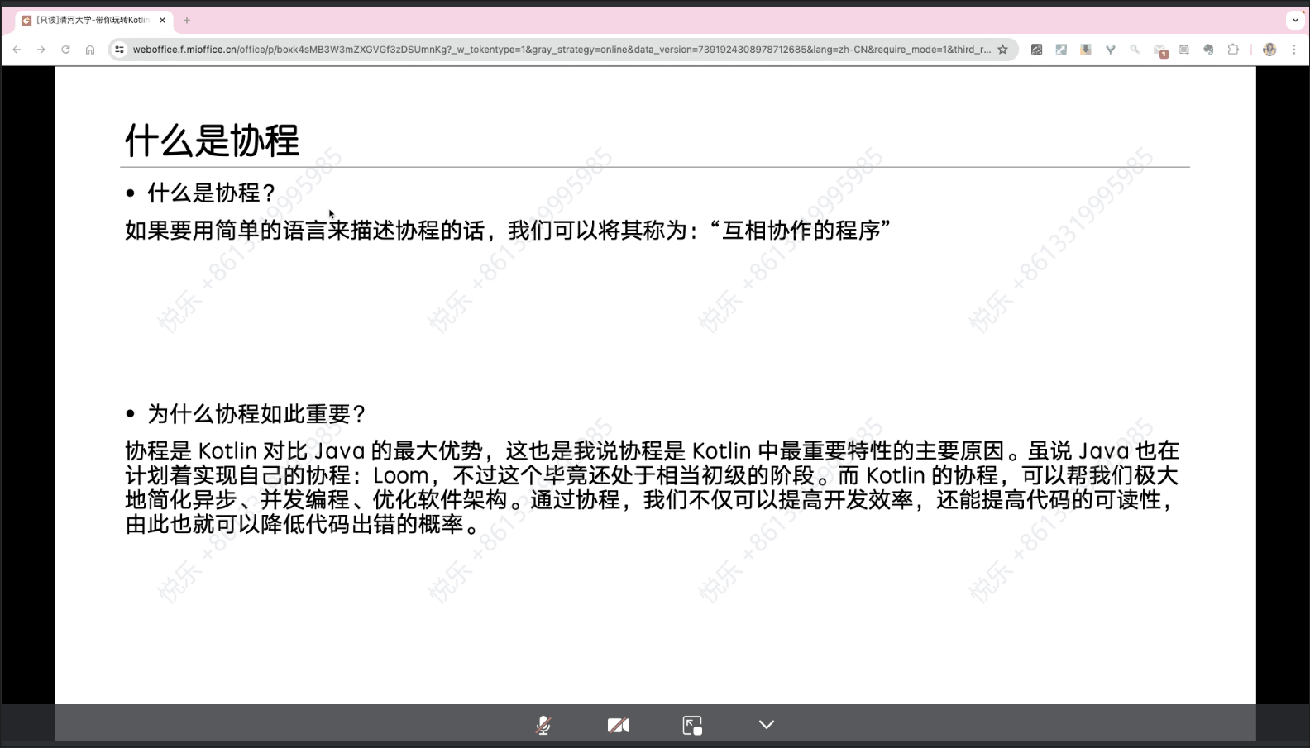Open the Evernote elephant extension
This screenshot has width=1310, height=748.
[x=1208, y=50]
